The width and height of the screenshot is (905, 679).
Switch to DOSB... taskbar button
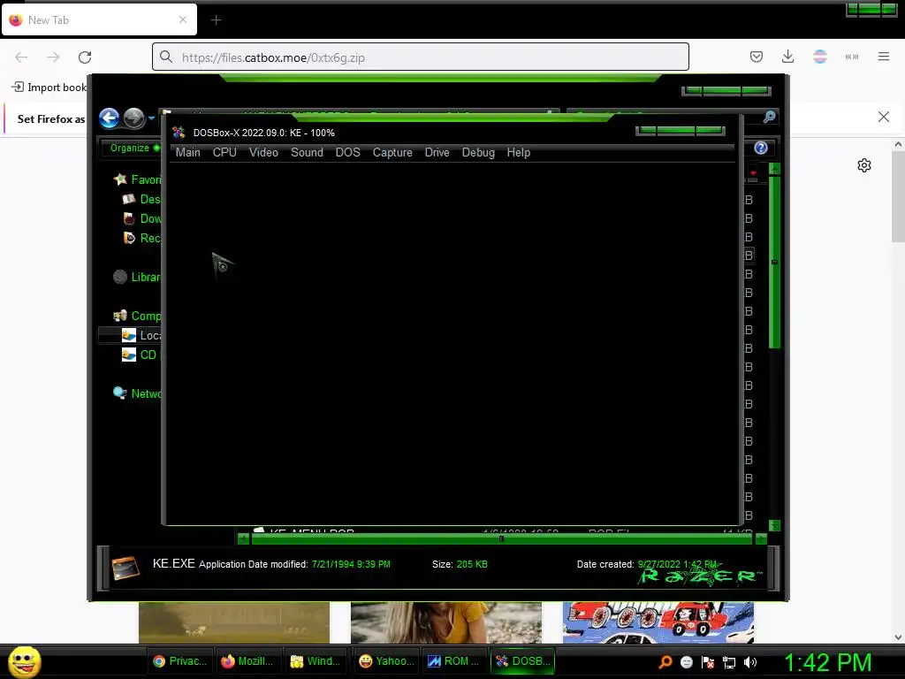pyautogui.click(x=523, y=661)
